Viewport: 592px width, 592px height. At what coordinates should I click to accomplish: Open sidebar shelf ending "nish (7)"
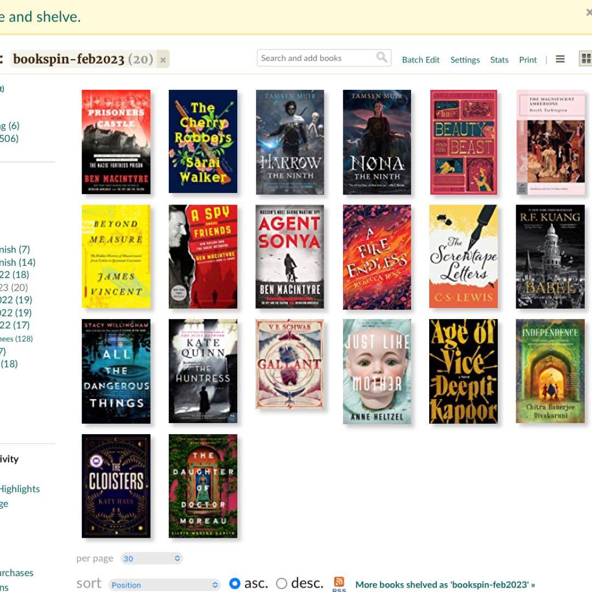pos(15,249)
